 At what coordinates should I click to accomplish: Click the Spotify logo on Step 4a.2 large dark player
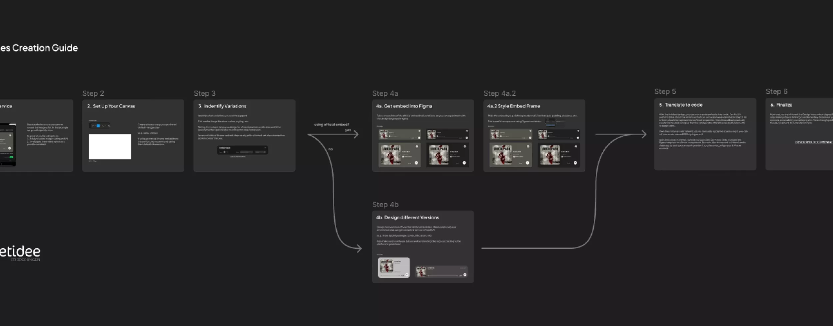[x=576, y=146]
